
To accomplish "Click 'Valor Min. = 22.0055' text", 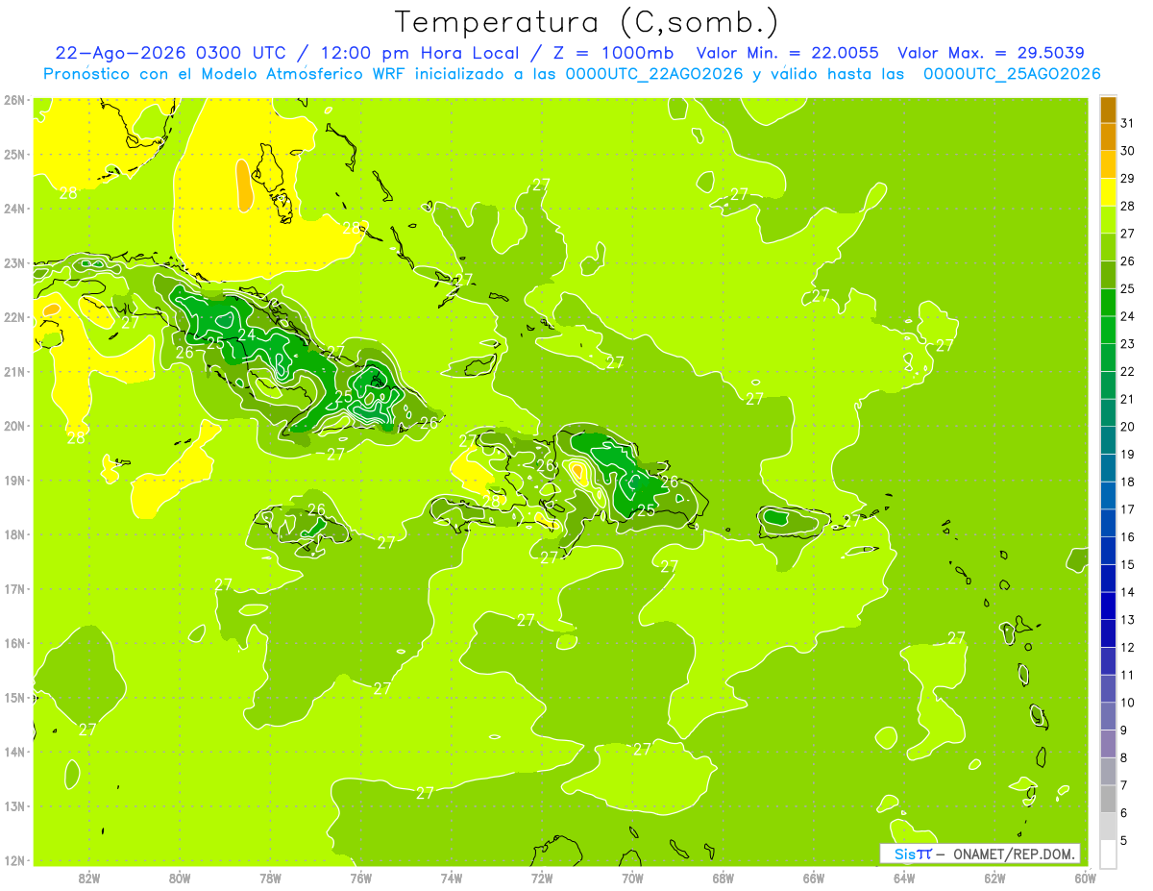I will [x=787, y=53].
